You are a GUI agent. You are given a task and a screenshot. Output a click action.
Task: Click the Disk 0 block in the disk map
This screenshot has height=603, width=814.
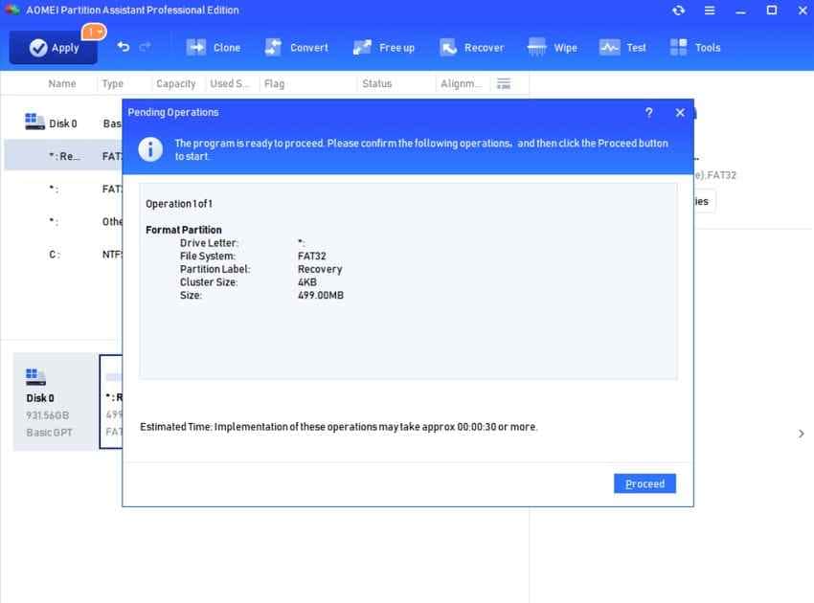pyautogui.click(x=54, y=402)
